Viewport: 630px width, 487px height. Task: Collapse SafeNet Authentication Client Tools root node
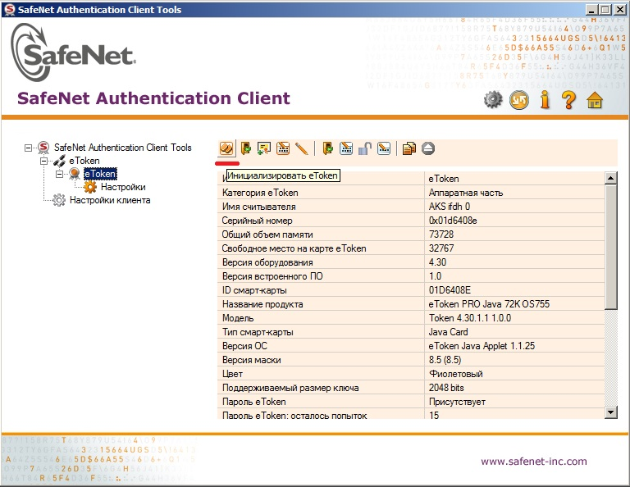[x=28, y=148]
